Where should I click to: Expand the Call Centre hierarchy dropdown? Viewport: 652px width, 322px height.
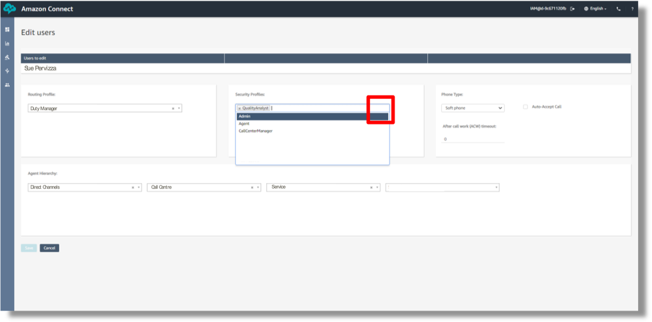point(258,187)
